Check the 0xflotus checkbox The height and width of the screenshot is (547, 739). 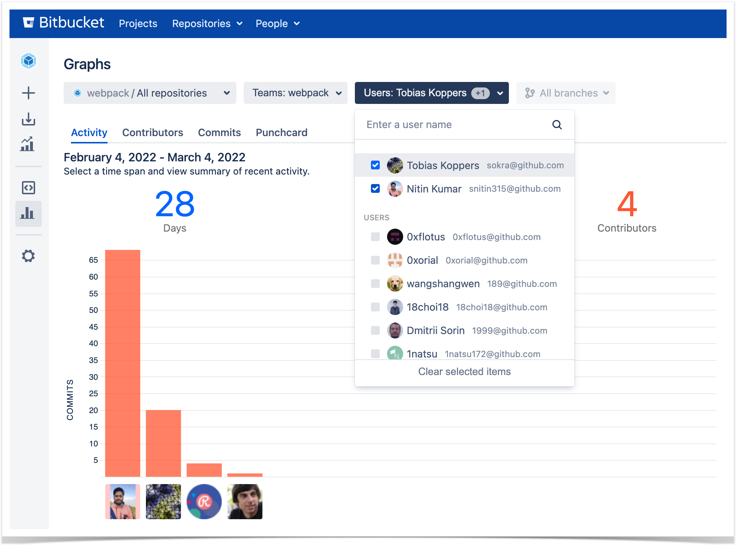(375, 237)
